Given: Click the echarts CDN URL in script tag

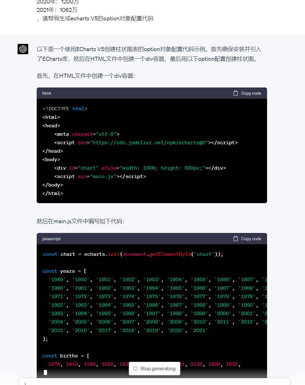Looking at the screenshot, I should (x=149, y=143).
